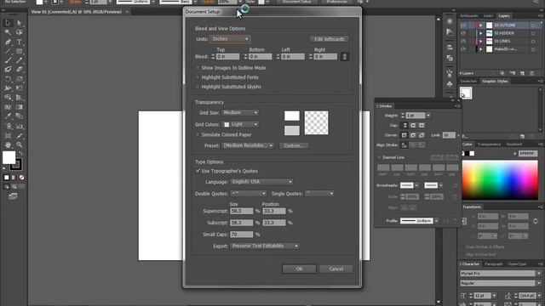The image size is (545, 306).
Task: Select the Selection (black arrow) tool
Action: click(8, 23)
